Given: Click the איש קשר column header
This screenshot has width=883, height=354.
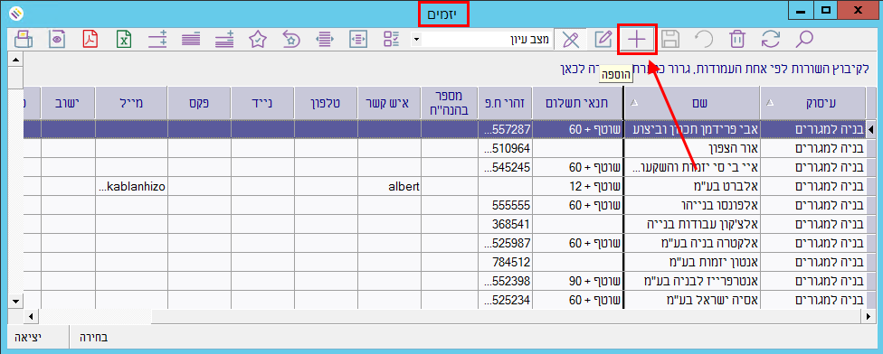Looking at the screenshot, I should [388, 103].
